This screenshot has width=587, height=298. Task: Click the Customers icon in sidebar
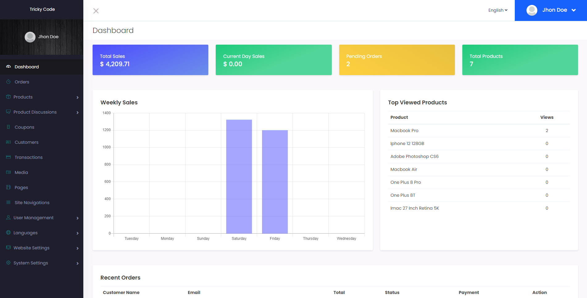(x=8, y=142)
